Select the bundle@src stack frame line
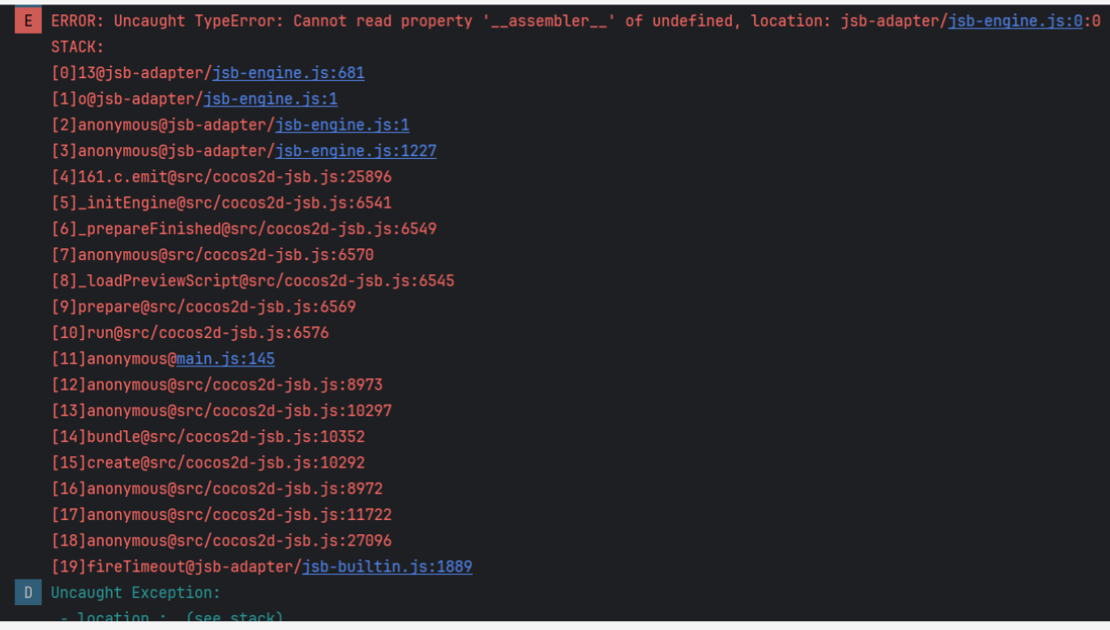Viewport: 1110px width, 630px height. [209, 437]
